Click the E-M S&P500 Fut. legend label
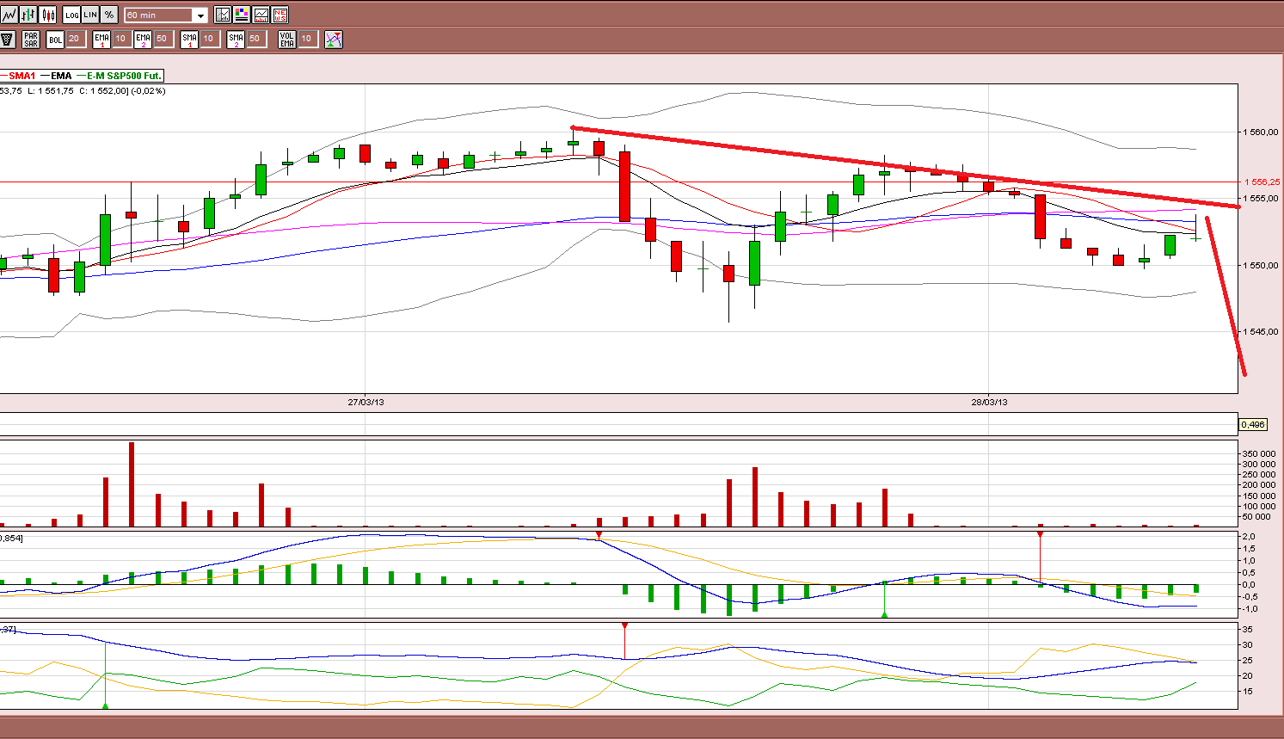Image resolution: width=1284 pixels, height=739 pixels. pyautogui.click(x=124, y=76)
